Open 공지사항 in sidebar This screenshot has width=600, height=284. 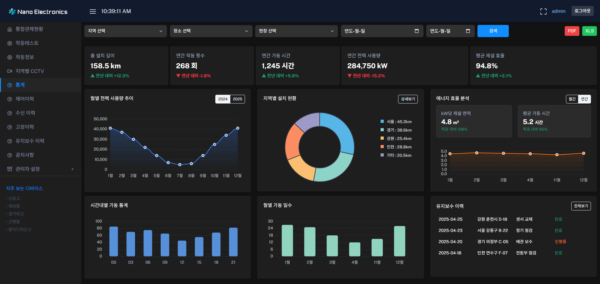(25, 155)
